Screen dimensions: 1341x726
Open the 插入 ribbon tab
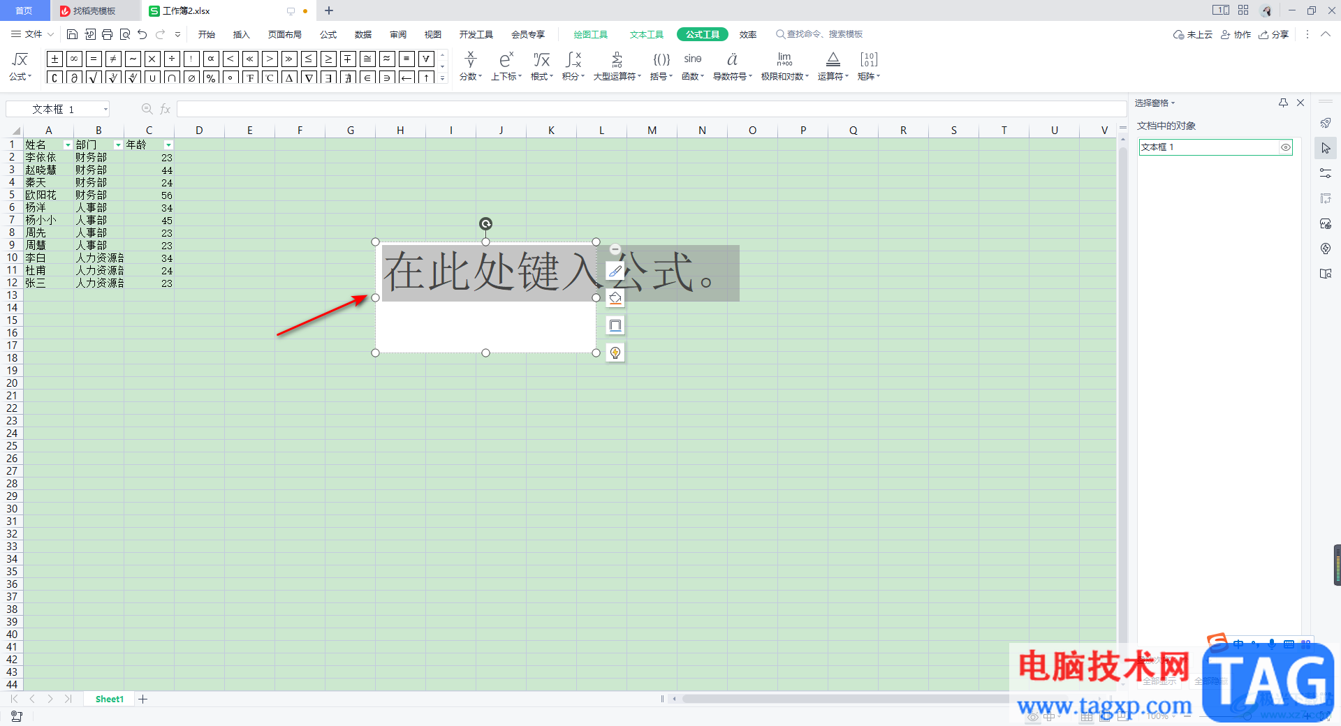pos(242,34)
